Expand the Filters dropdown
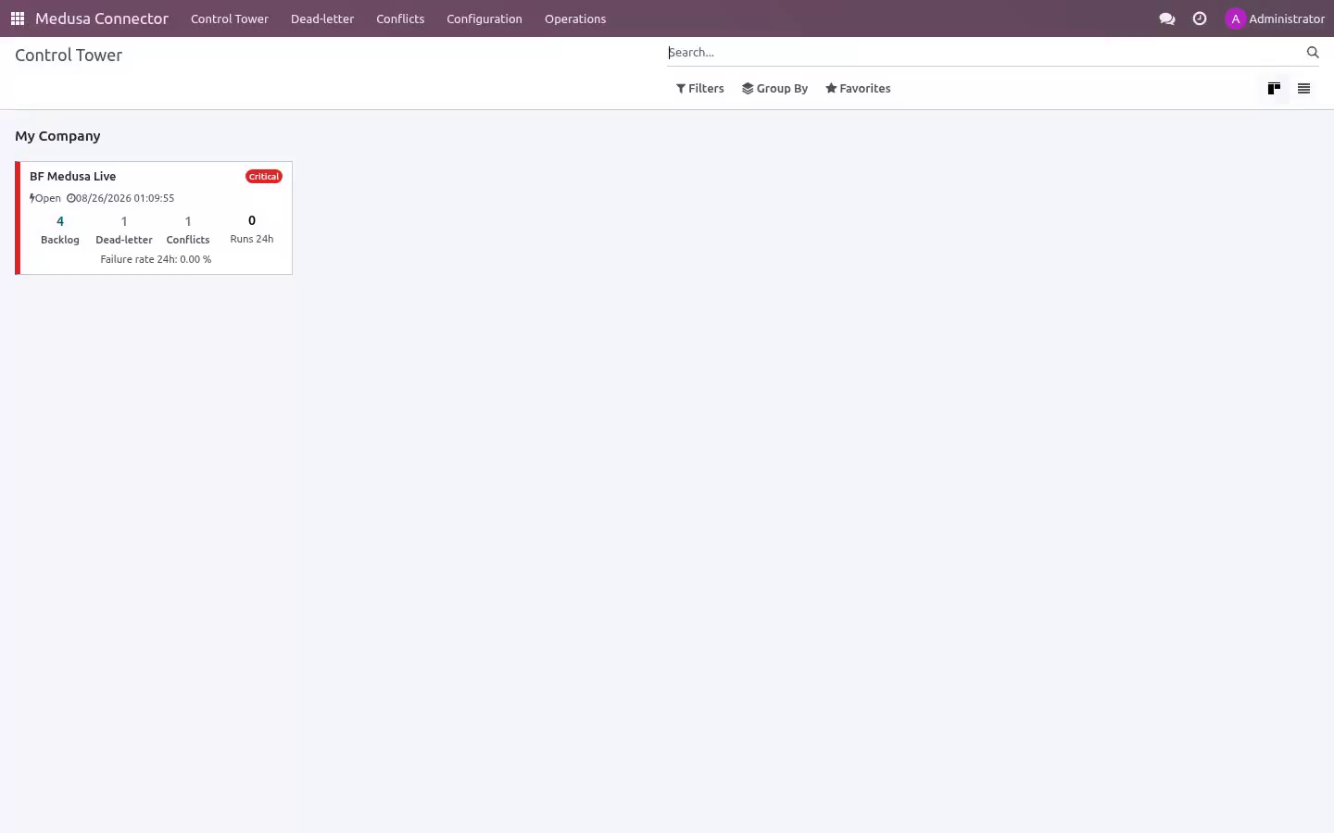This screenshot has height=833, width=1334. click(x=700, y=89)
